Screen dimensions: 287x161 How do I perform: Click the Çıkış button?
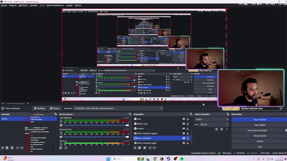click(x=260, y=147)
